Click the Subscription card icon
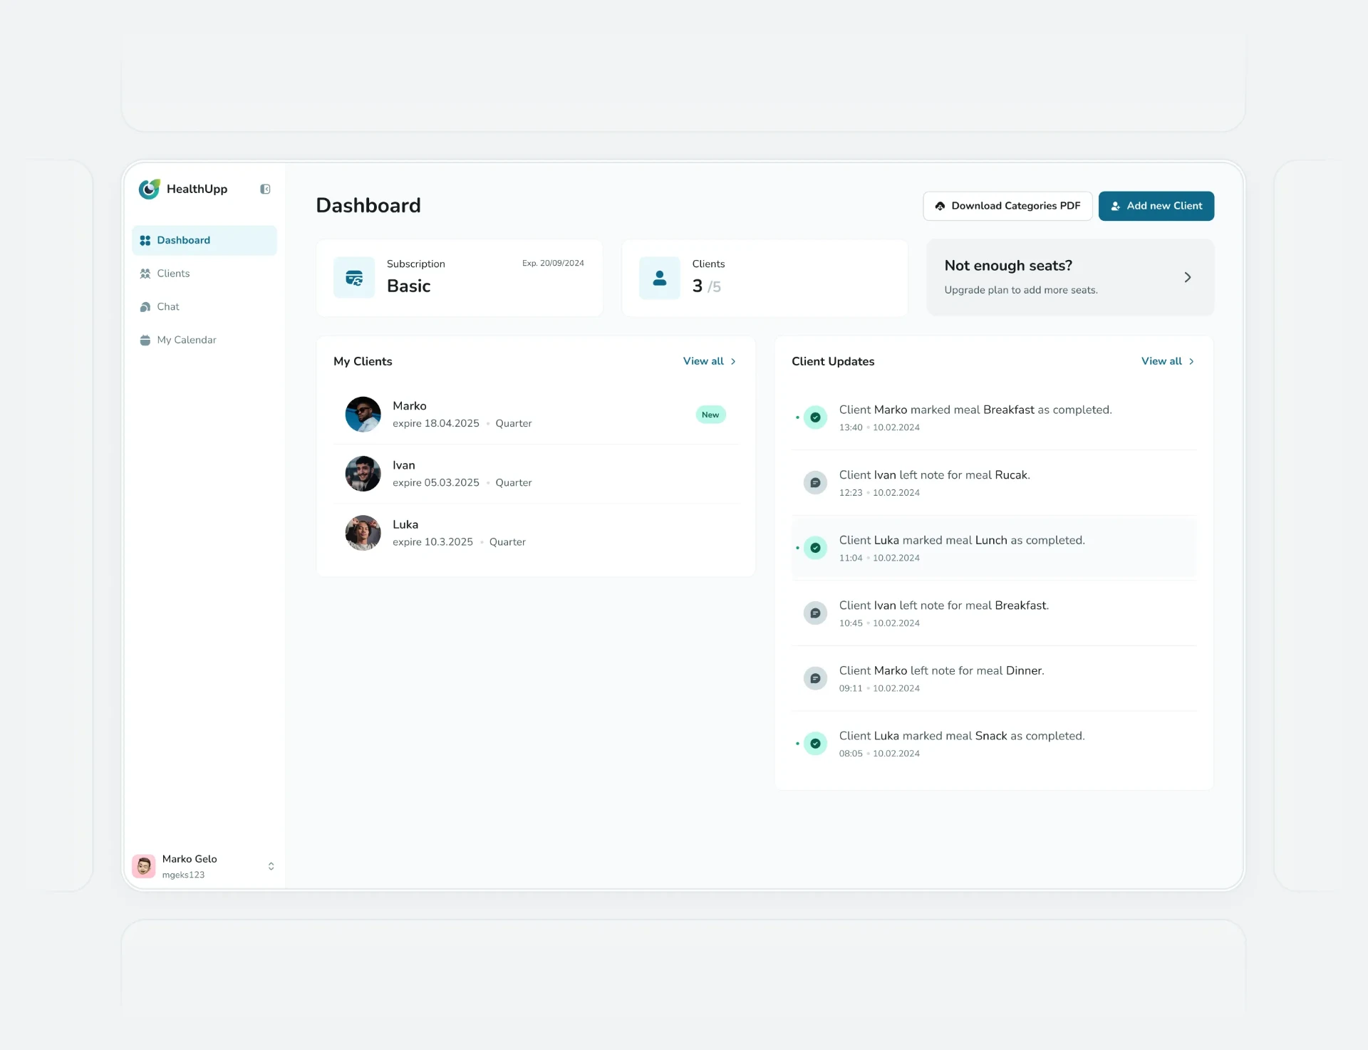 point(354,278)
